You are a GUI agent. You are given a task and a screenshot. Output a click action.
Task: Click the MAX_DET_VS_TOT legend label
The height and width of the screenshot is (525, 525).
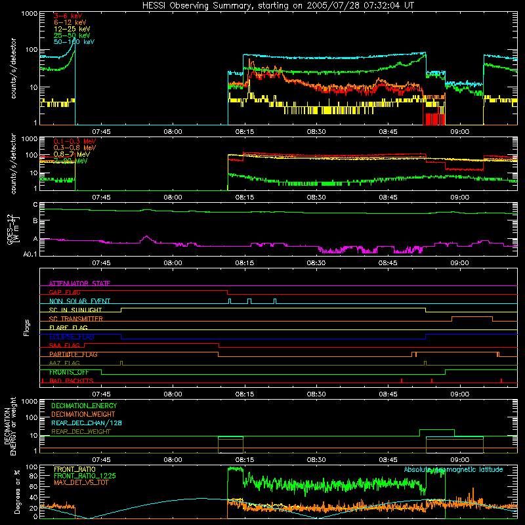coord(81,482)
